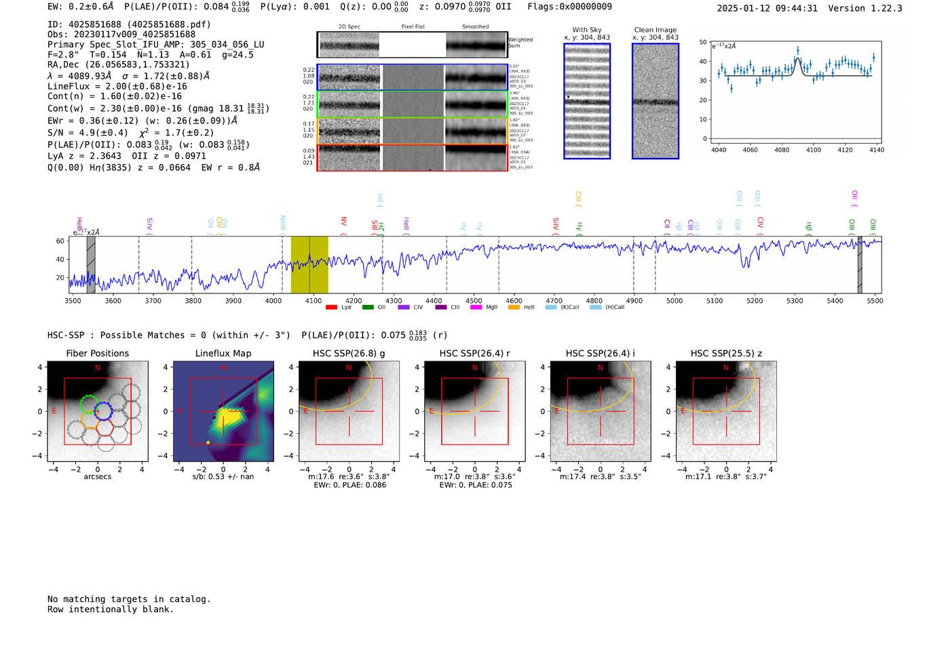The height and width of the screenshot is (646, 950).
Task: Click the light-blue 'NeIII' line label
Action: (x=283, y=224)
